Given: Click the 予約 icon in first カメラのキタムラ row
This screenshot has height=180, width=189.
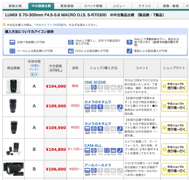Looking at the screenshot, I should [x=100, y=107].
